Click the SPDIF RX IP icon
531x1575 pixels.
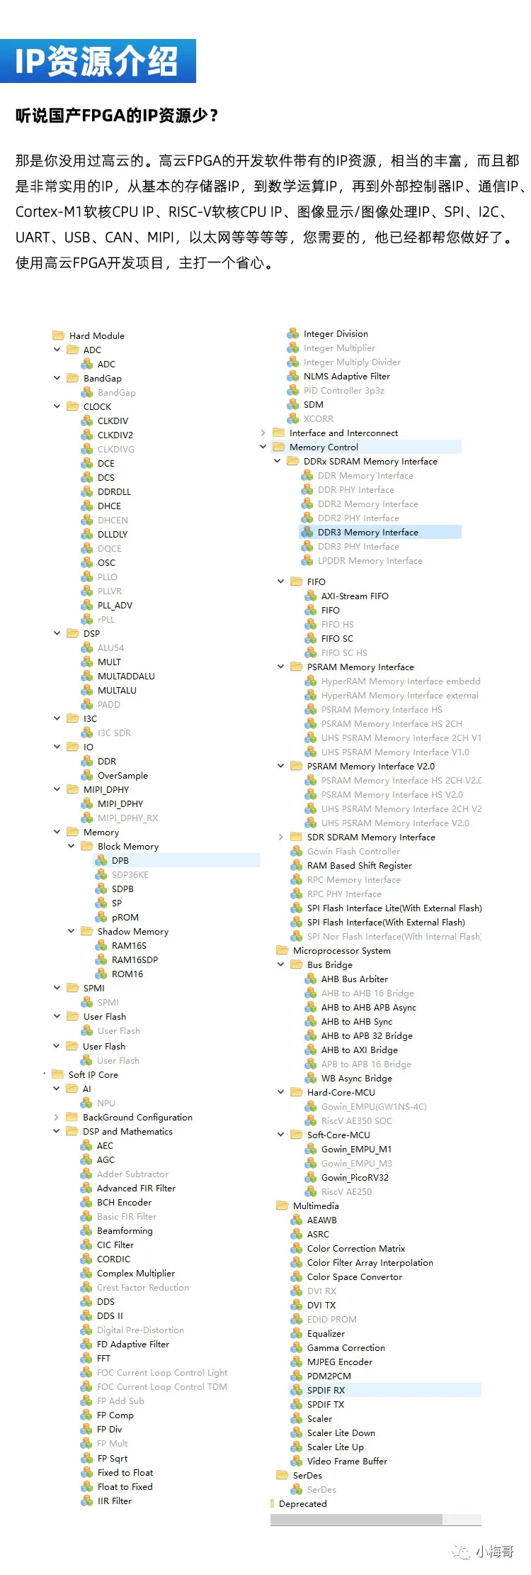[297, 1390]
